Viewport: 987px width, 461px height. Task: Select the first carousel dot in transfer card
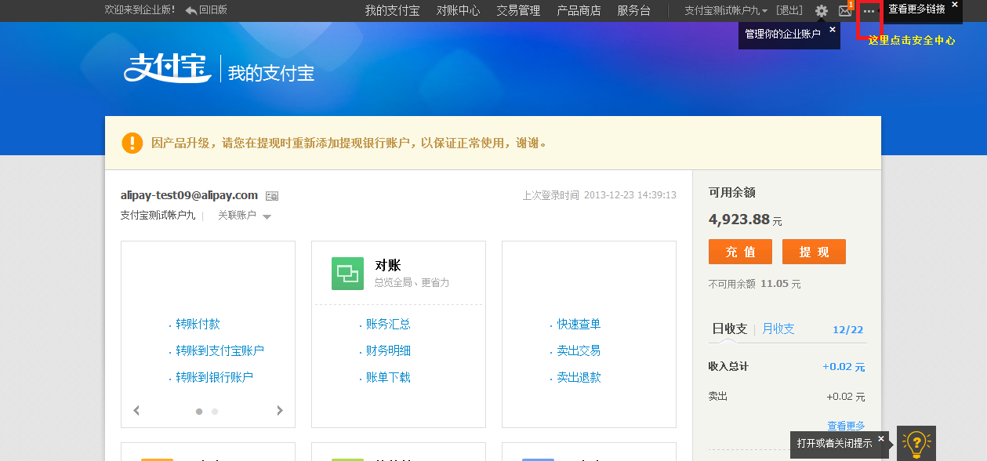click(199, 411)
